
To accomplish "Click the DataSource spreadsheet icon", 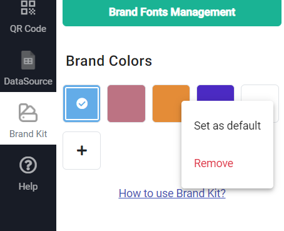I will (x=28, y=60).
